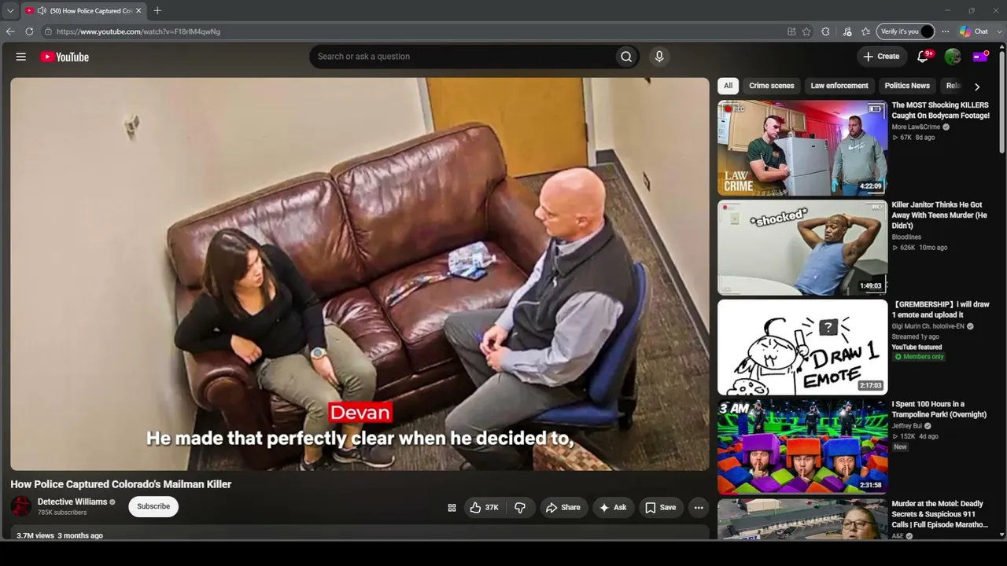Visit Jeffrey Bui channel
Screen dimensions: 1007x566
click(x=906, y=426)
